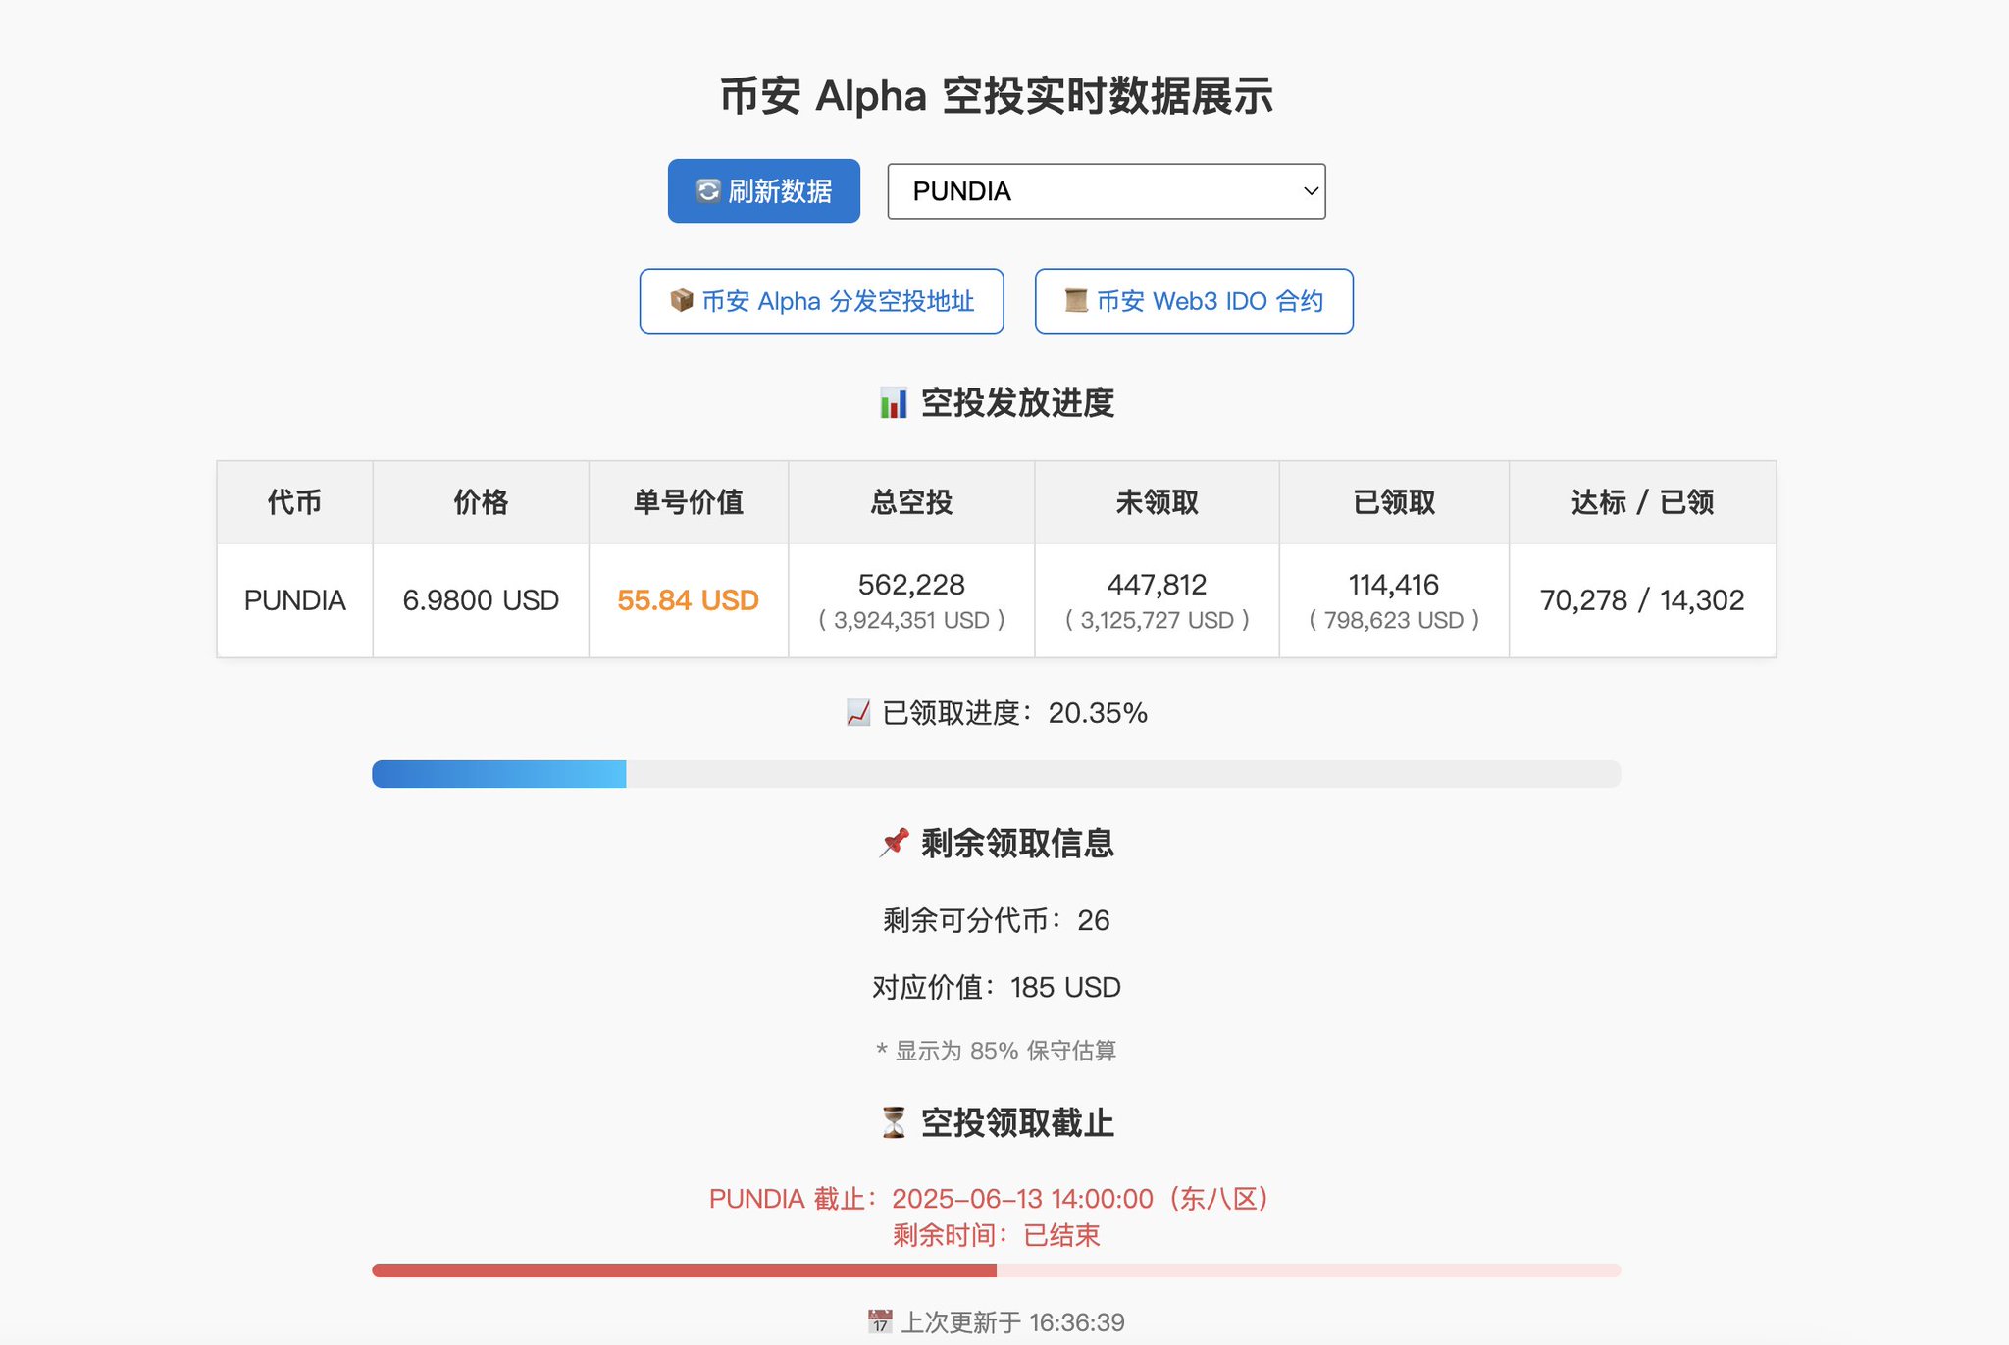Click the 未领取 column header
The height and width of the screenshot is (1345, 2009).
(x=1157, y=502)
